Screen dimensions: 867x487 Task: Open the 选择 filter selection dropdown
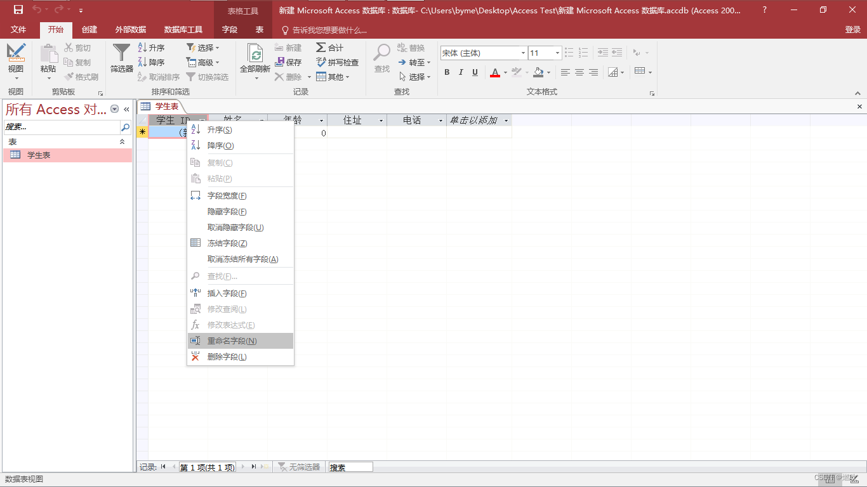202,48
